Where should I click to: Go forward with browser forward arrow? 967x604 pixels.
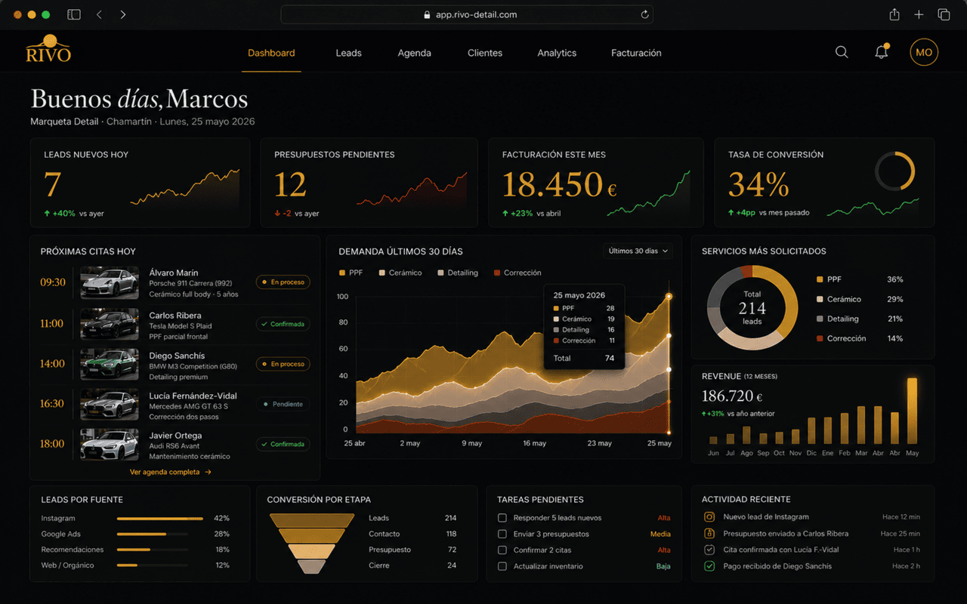pyautogui.click(x=123, y=14)
